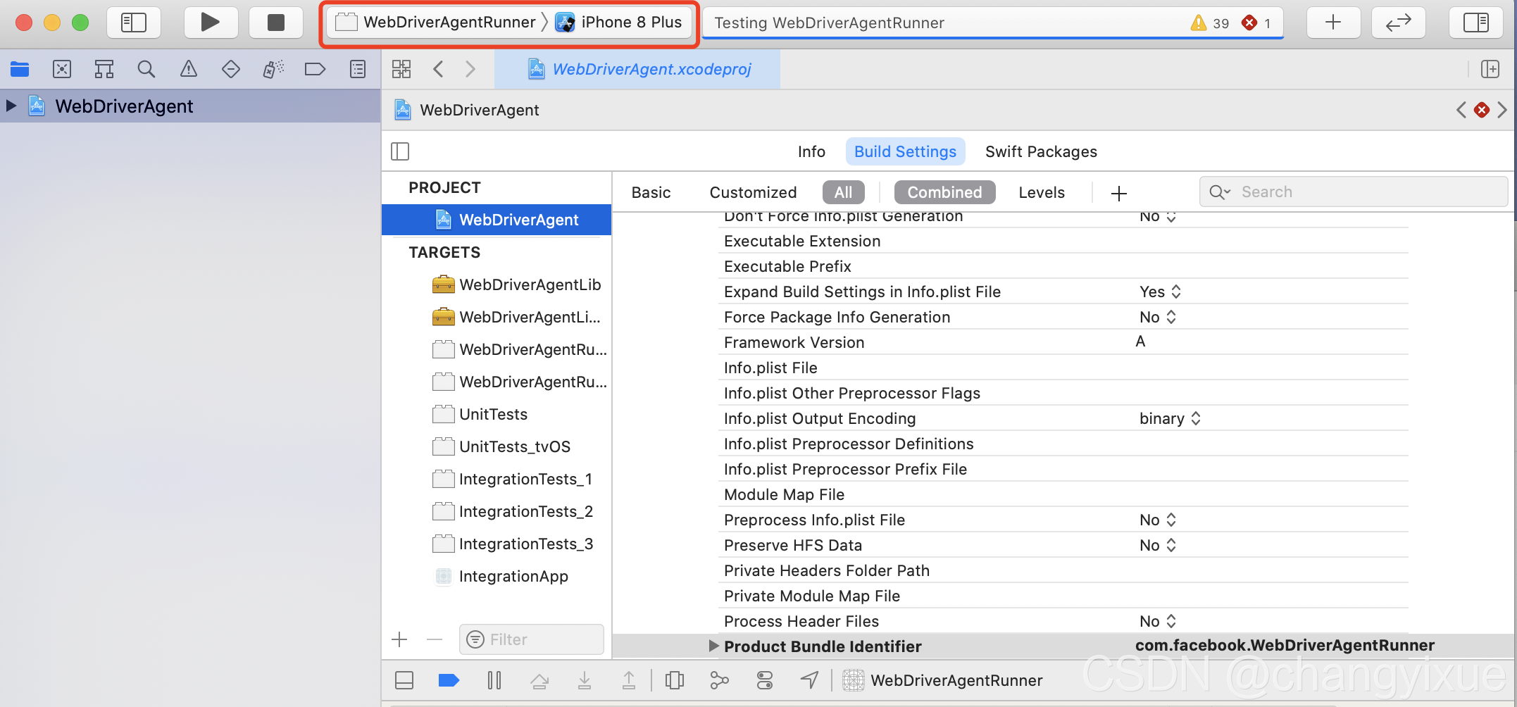This screenshot has width=1517, height=707.
Task: Open Debug View Hierarchy
Action: [x=675, y=680]
